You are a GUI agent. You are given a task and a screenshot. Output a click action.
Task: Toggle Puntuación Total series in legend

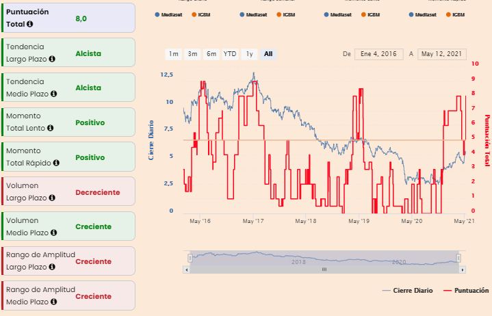point(466,291)
